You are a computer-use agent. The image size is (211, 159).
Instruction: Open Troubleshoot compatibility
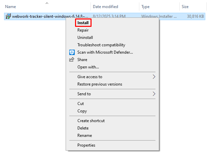pyautogui.click(x=101, y=45)
